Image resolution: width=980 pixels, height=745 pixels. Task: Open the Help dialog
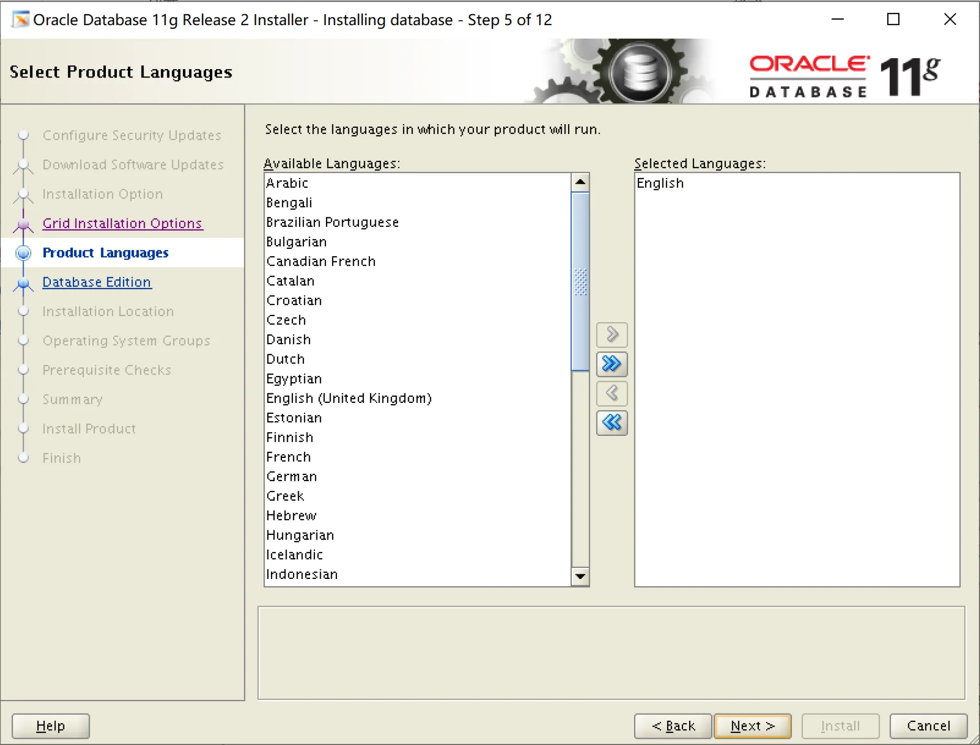tap(50, 726)
